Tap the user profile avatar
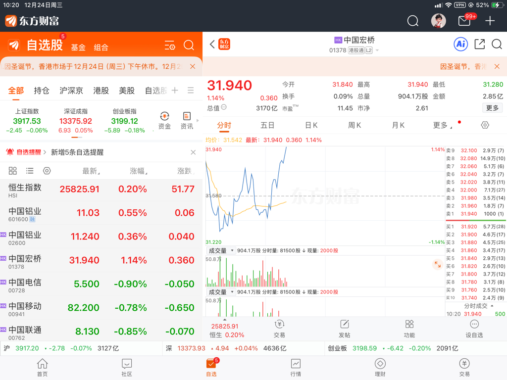The image size is (507, 380). pos(439,21)
